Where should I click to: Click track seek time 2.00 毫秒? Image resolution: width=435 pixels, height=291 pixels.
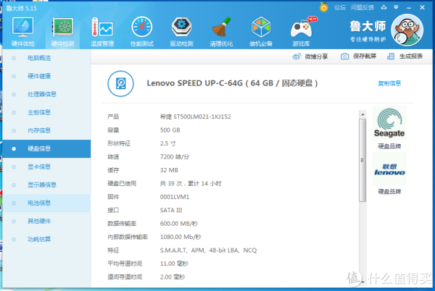coord(173,277)
